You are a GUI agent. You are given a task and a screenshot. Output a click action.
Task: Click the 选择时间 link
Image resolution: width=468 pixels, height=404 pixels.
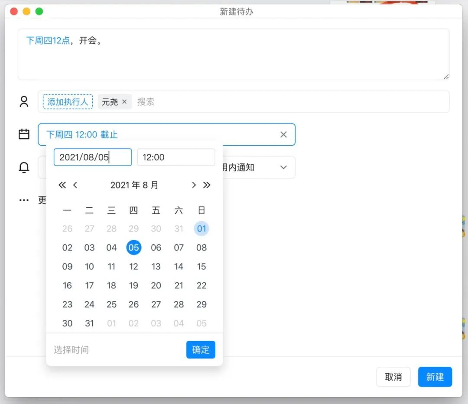[x=71, y=350]
